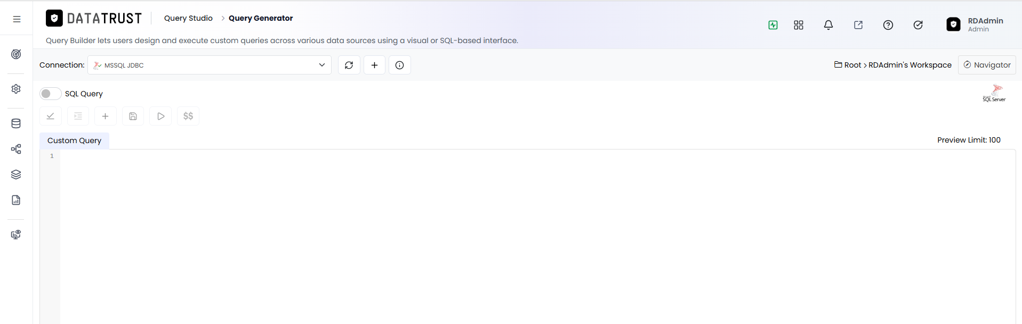The height and width of the screenshot is (324, 1022).
Task: Click the format indent query tool
Action: (78, 116)
